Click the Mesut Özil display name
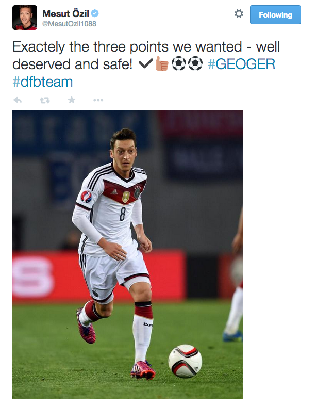Viewport: 317px width, 406px height. 66,13
